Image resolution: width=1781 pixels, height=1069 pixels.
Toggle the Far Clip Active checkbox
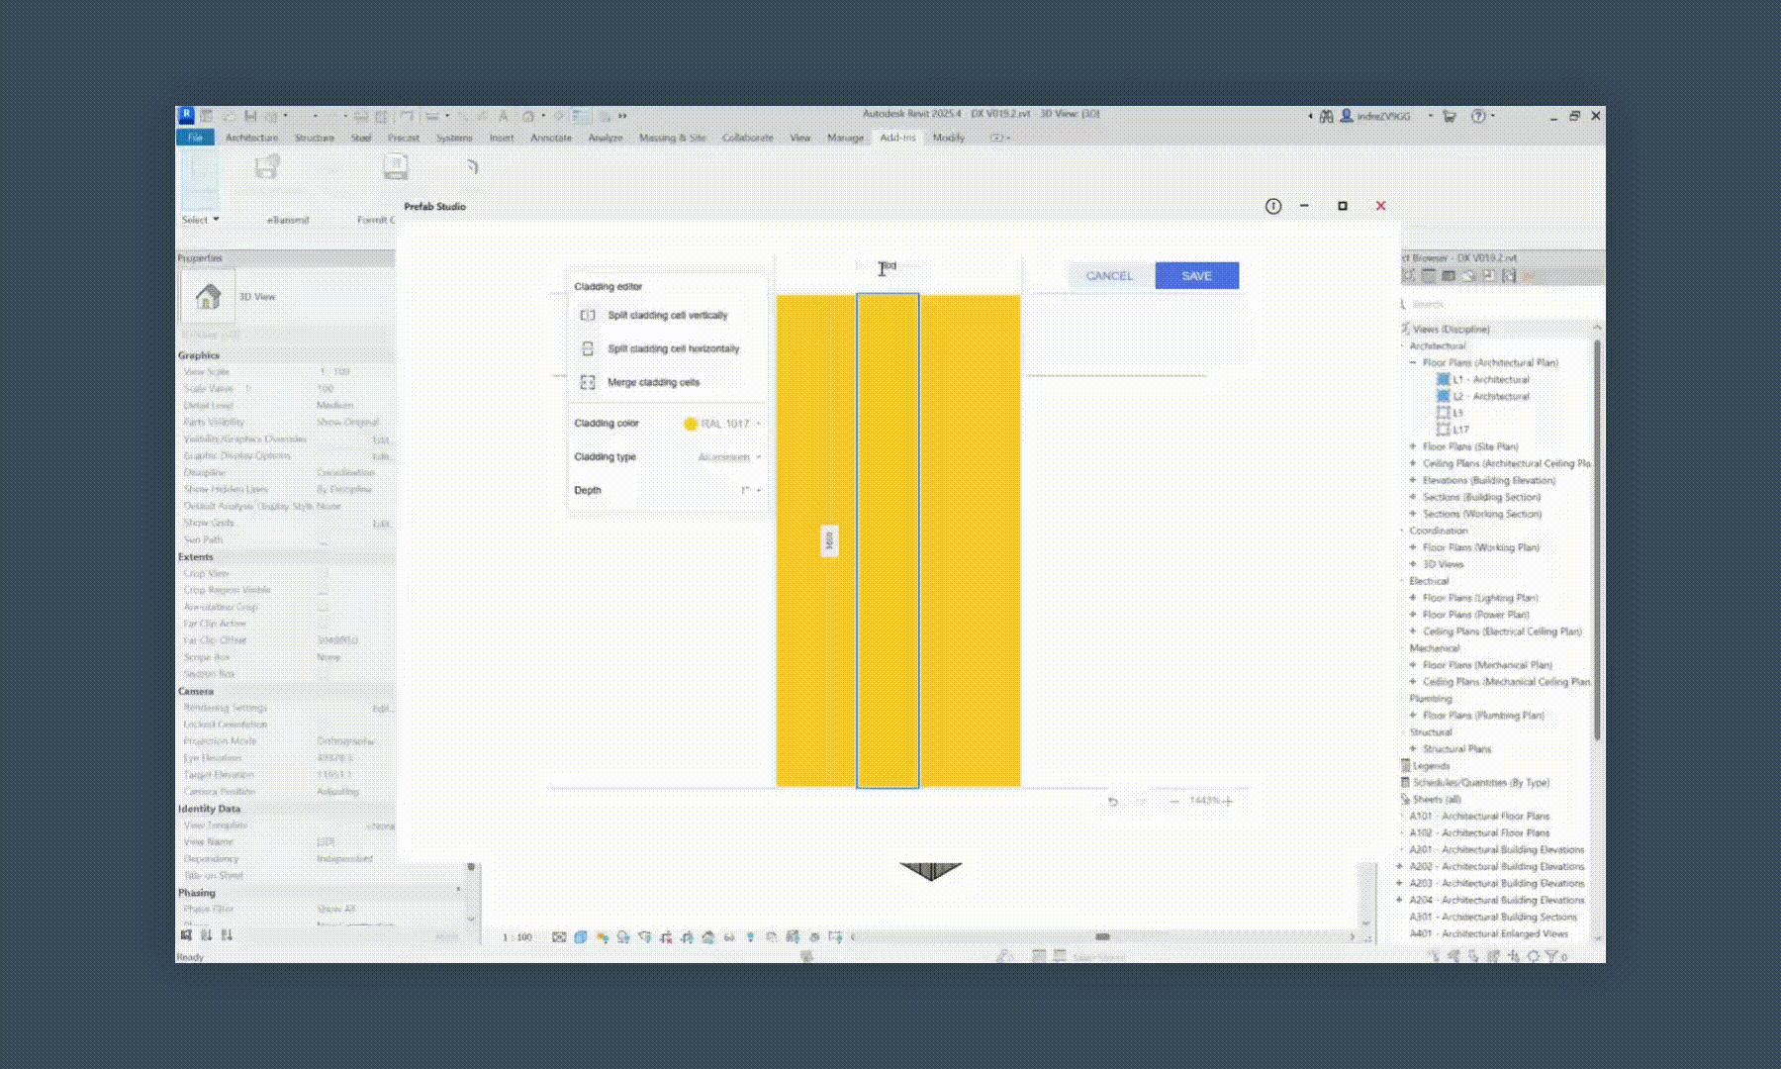[327, 624]
